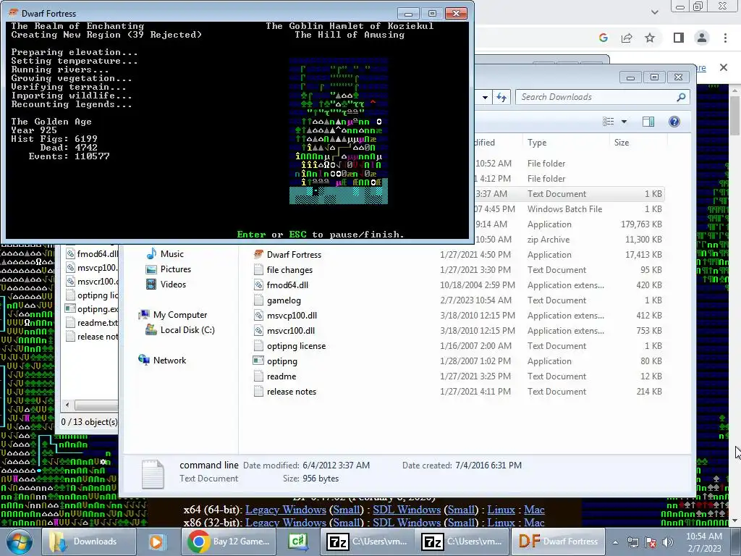This screenshot has width=741, height=556.
Task: Switch to first 7-Zip taskbar window
Action: 367,542
